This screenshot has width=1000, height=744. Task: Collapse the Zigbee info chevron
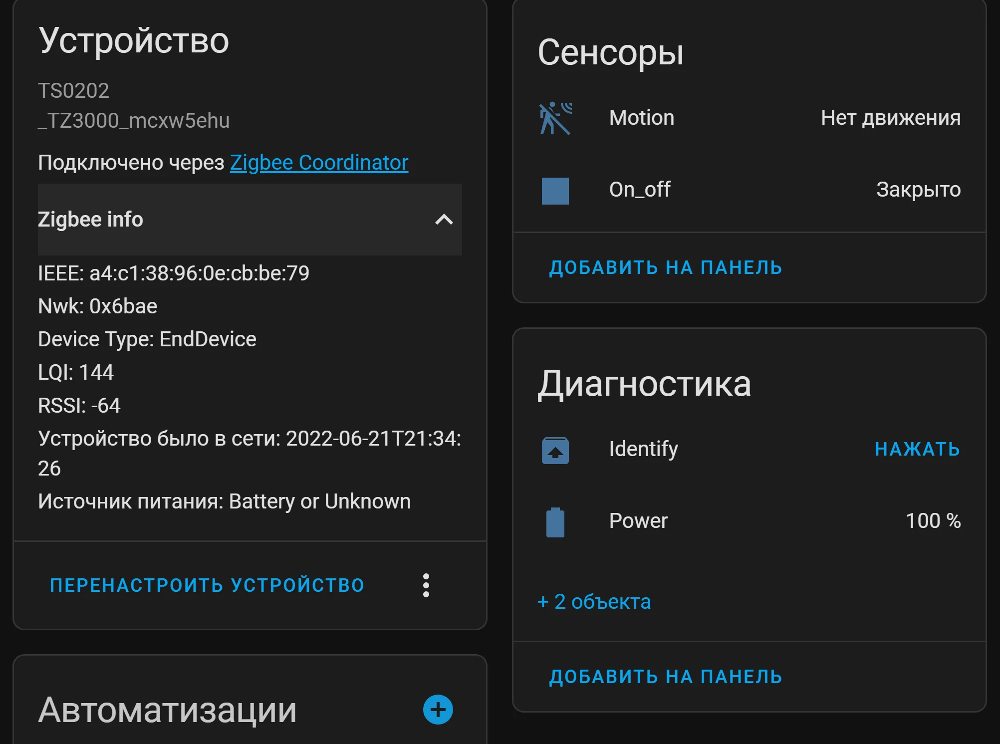click(444, 220)
